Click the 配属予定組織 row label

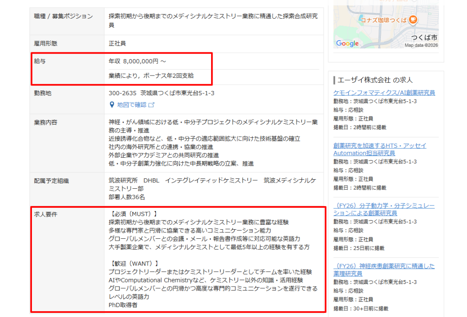point(51,181)
